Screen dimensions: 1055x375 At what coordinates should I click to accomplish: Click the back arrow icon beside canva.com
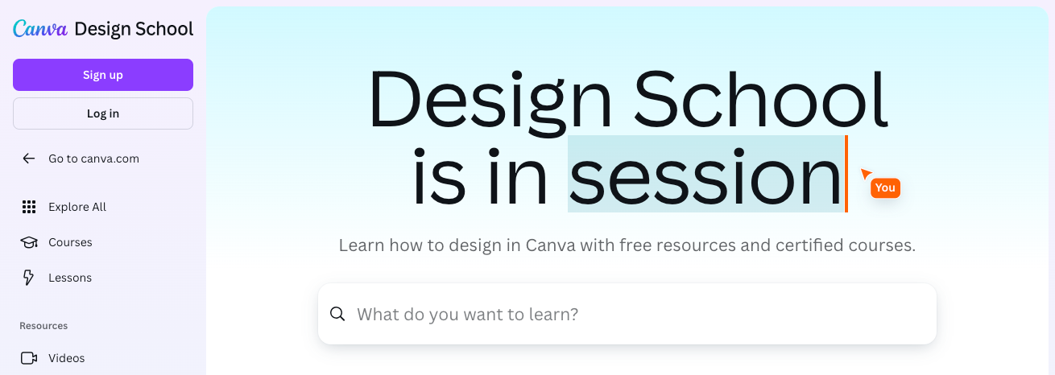[x=29, y=159]
